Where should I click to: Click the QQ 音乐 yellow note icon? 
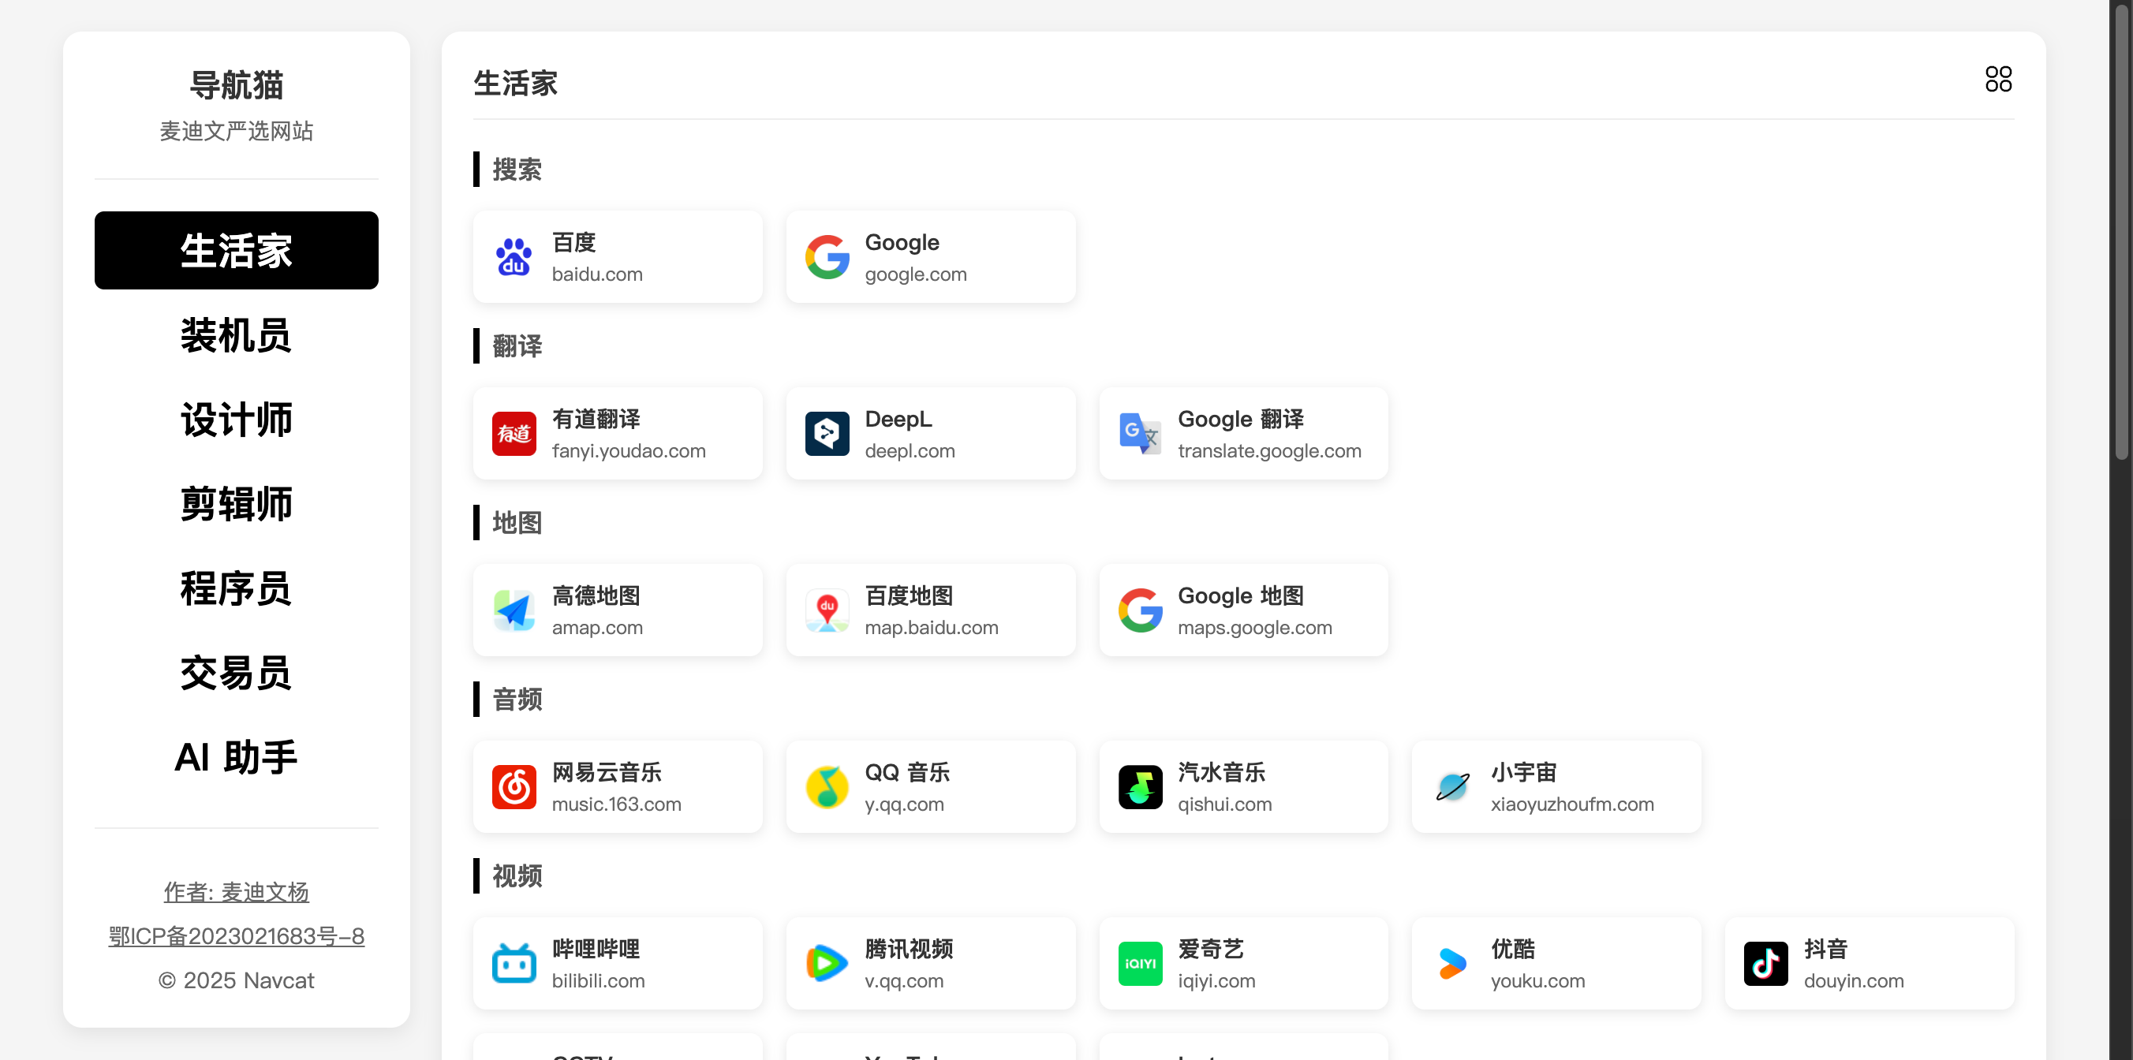click(x=827, y=787)
